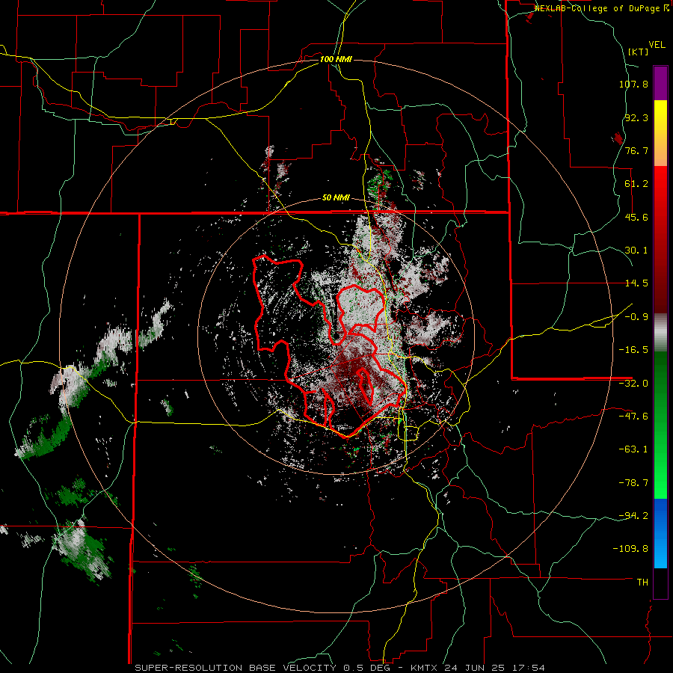673x673 pixels.
Task: Click the 50 NMI range ring label
Action: (x=336, y=198)
